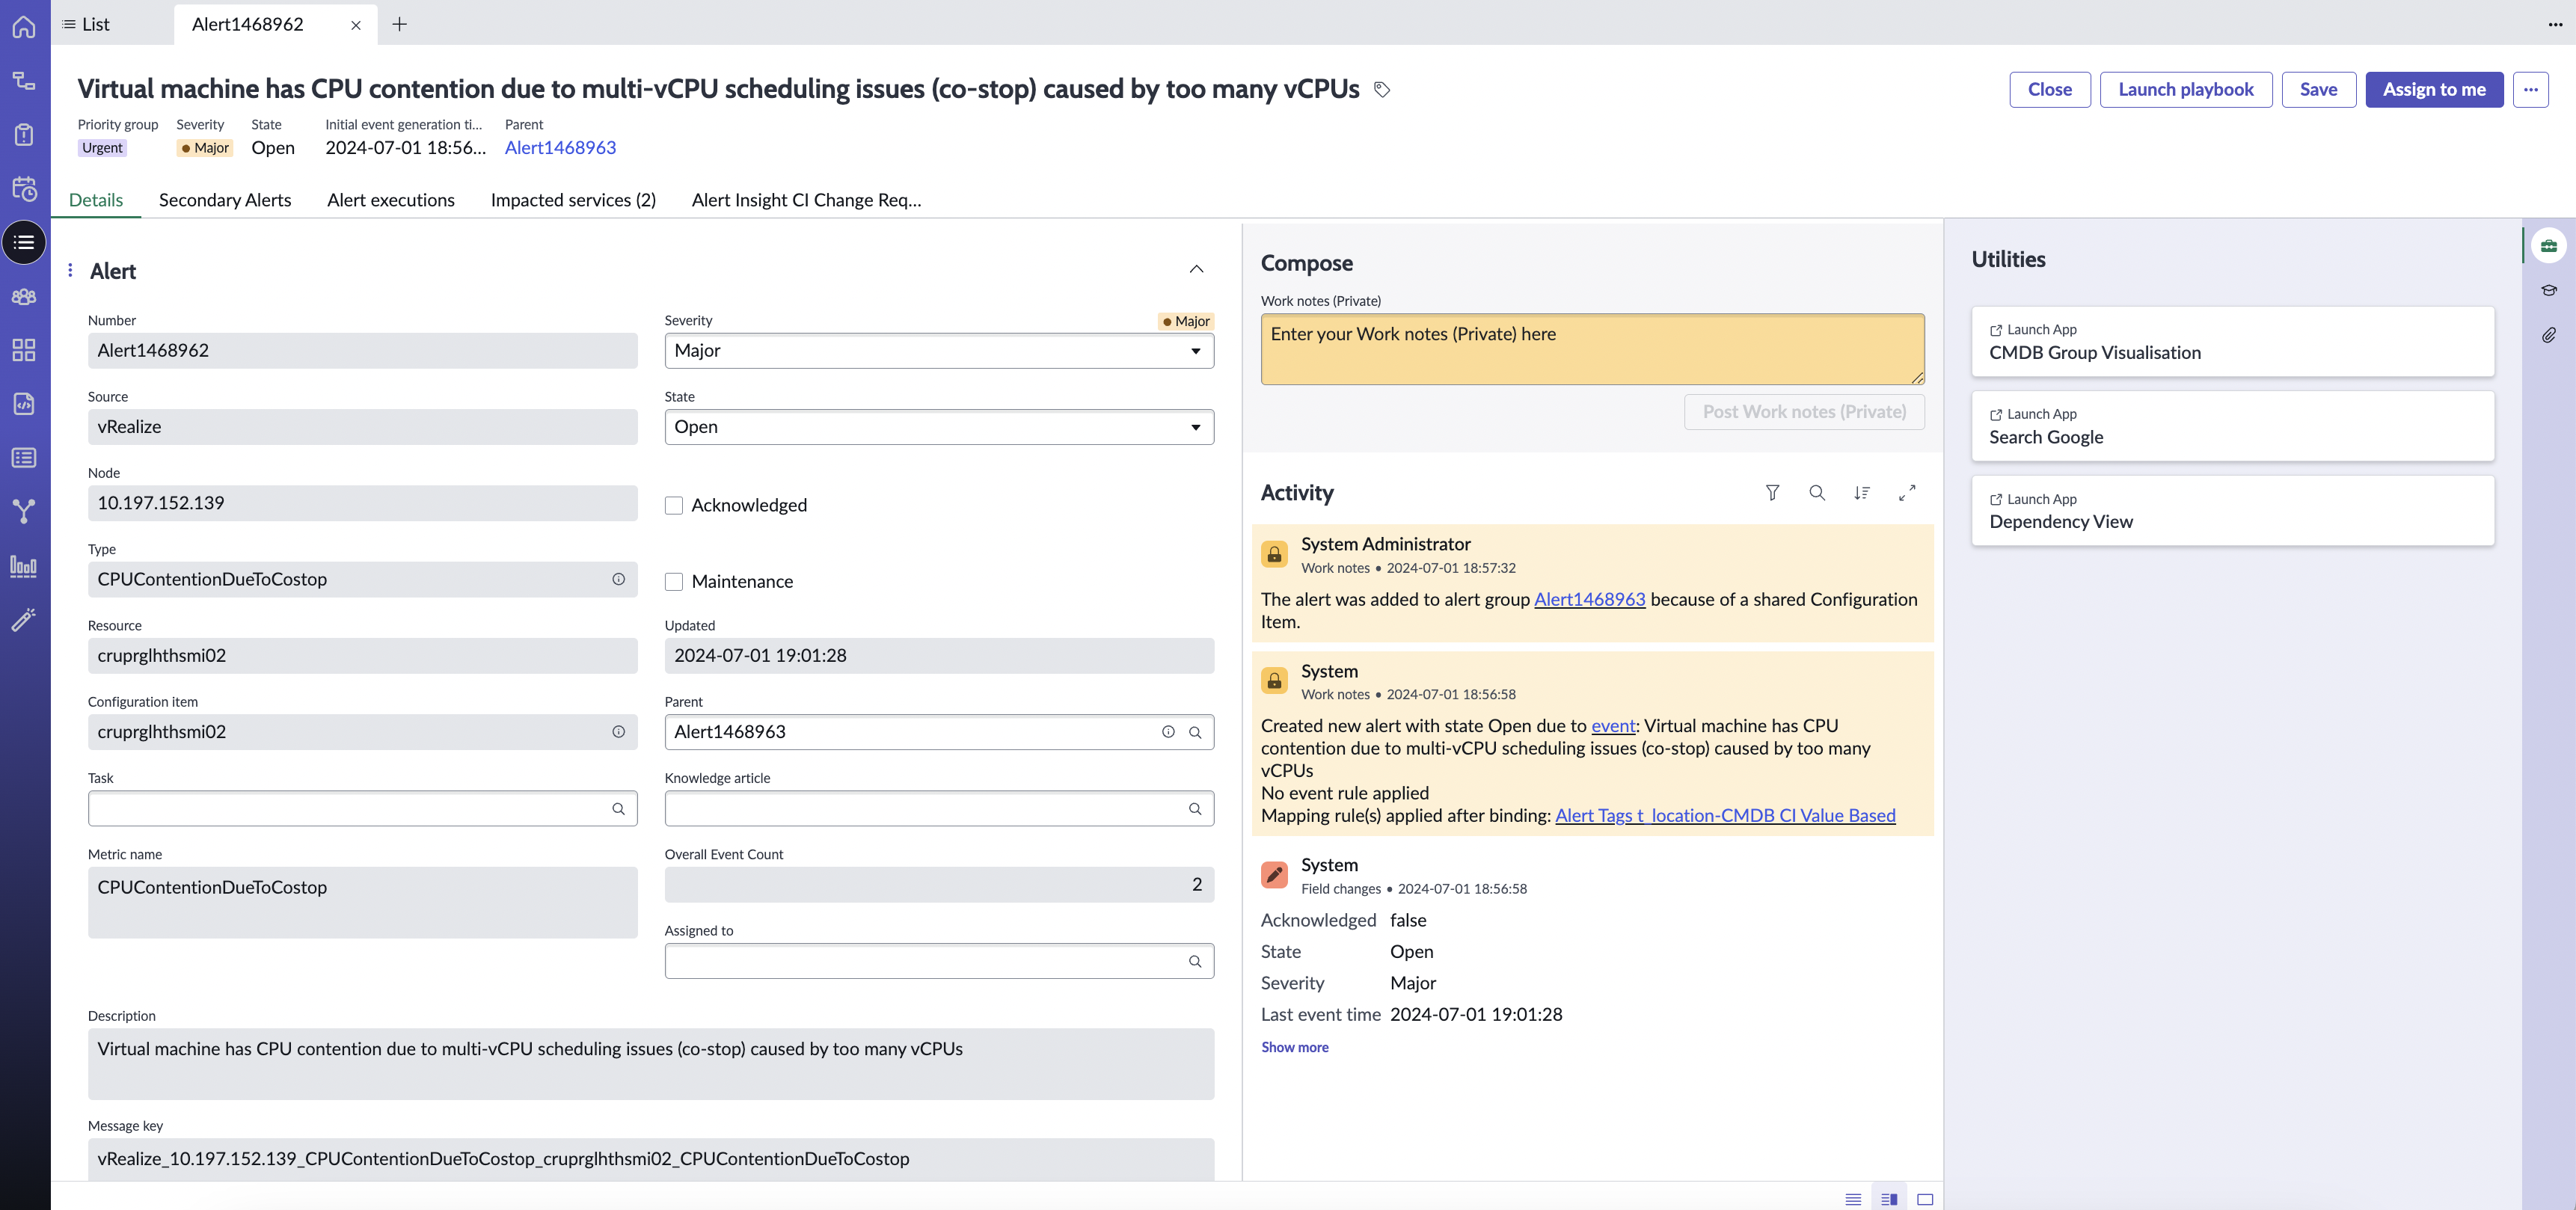Switch to single column layout icon

[x=1853, y=1199]
